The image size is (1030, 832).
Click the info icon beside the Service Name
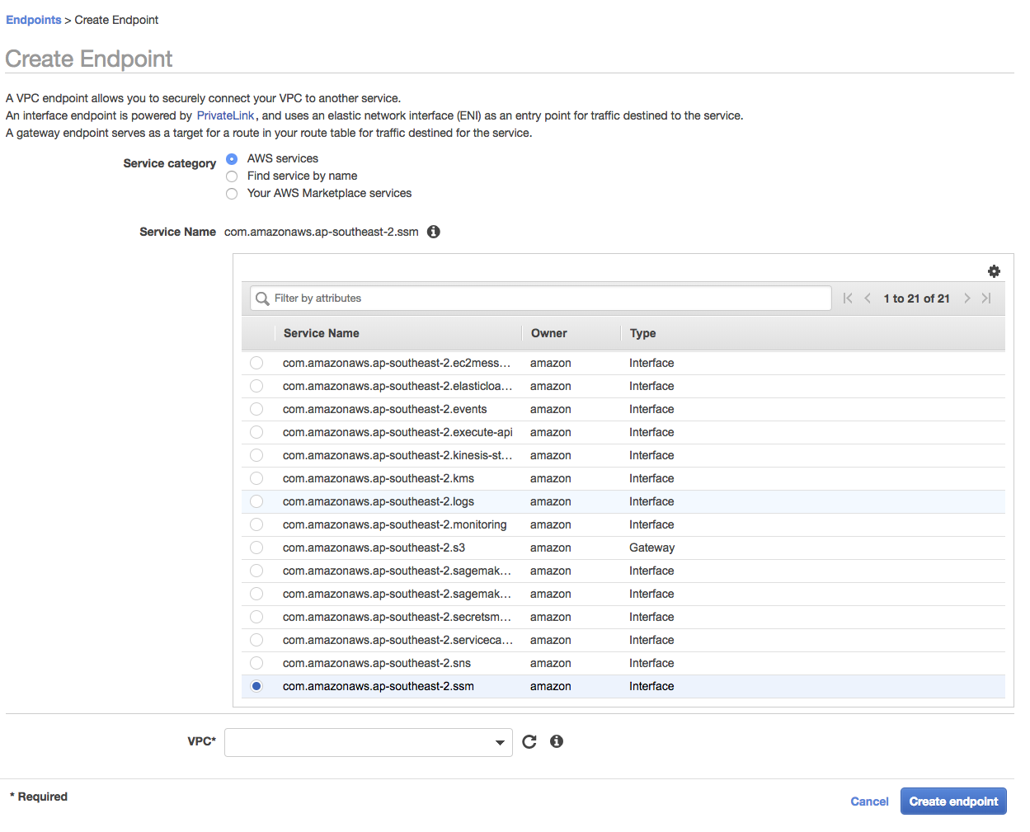(x=433, y=232)
